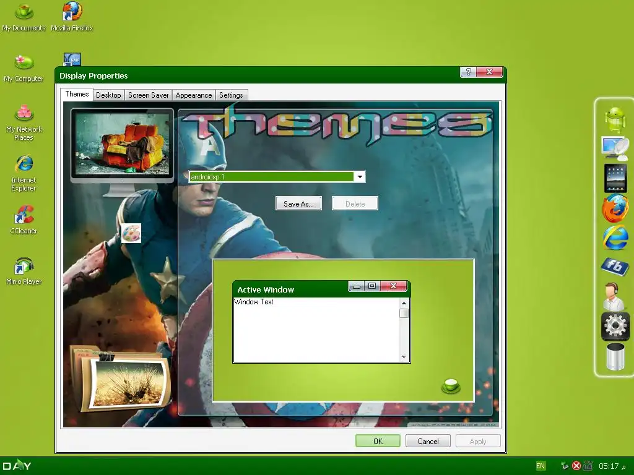Image resolution: width=634 pixels, height=475 pixels.
Task: Click the preview scrollbar up arrow
Action: tap(404, 303)
